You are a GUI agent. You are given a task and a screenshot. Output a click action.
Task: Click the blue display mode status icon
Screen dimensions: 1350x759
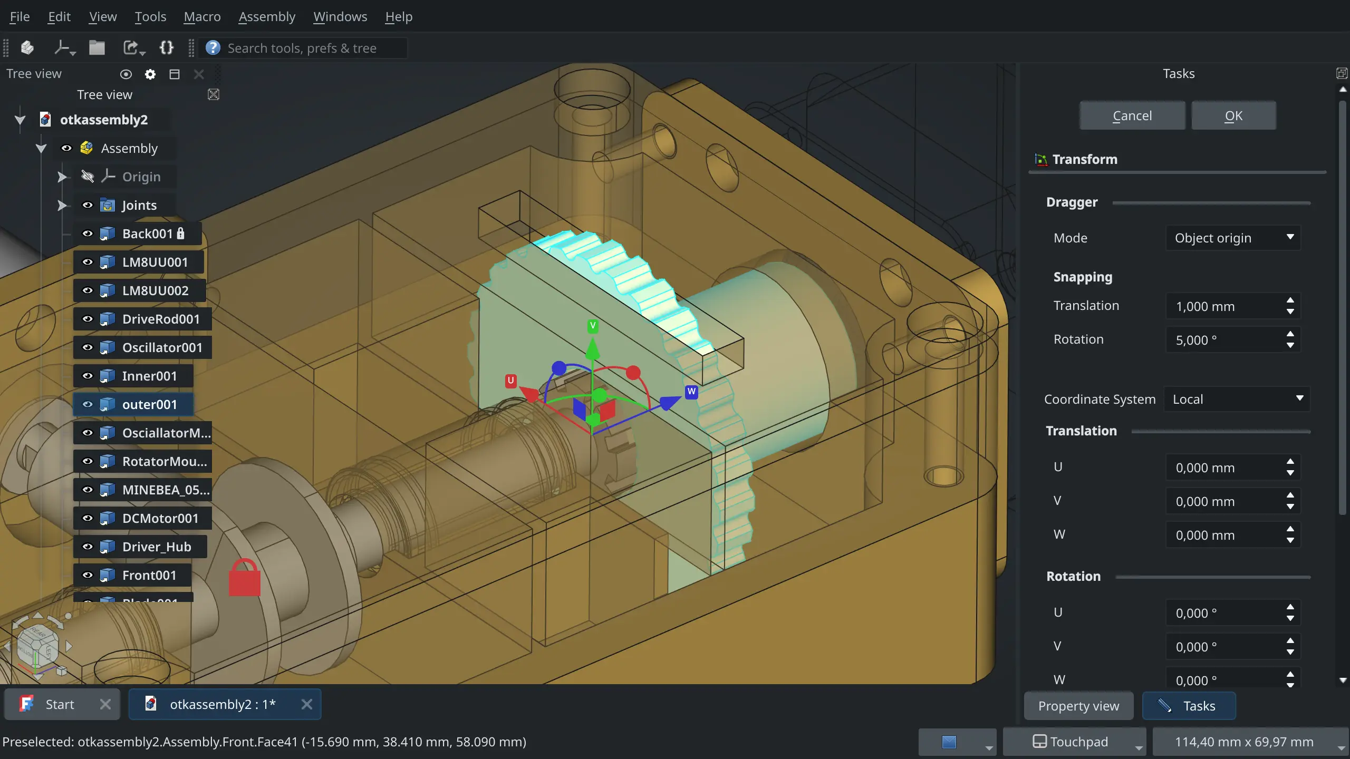[949, 742]
